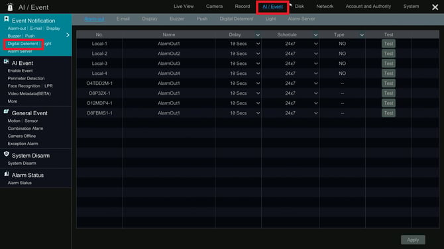
Task: Expand the Event Notification side arrow
Action: (68, 35)
